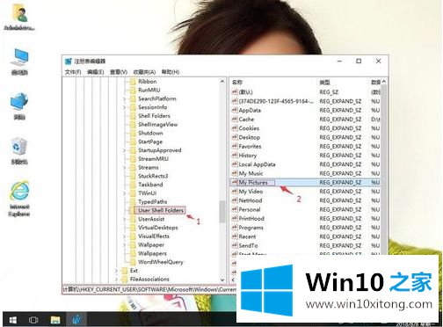Select the Local AppData value

(257, 164)
